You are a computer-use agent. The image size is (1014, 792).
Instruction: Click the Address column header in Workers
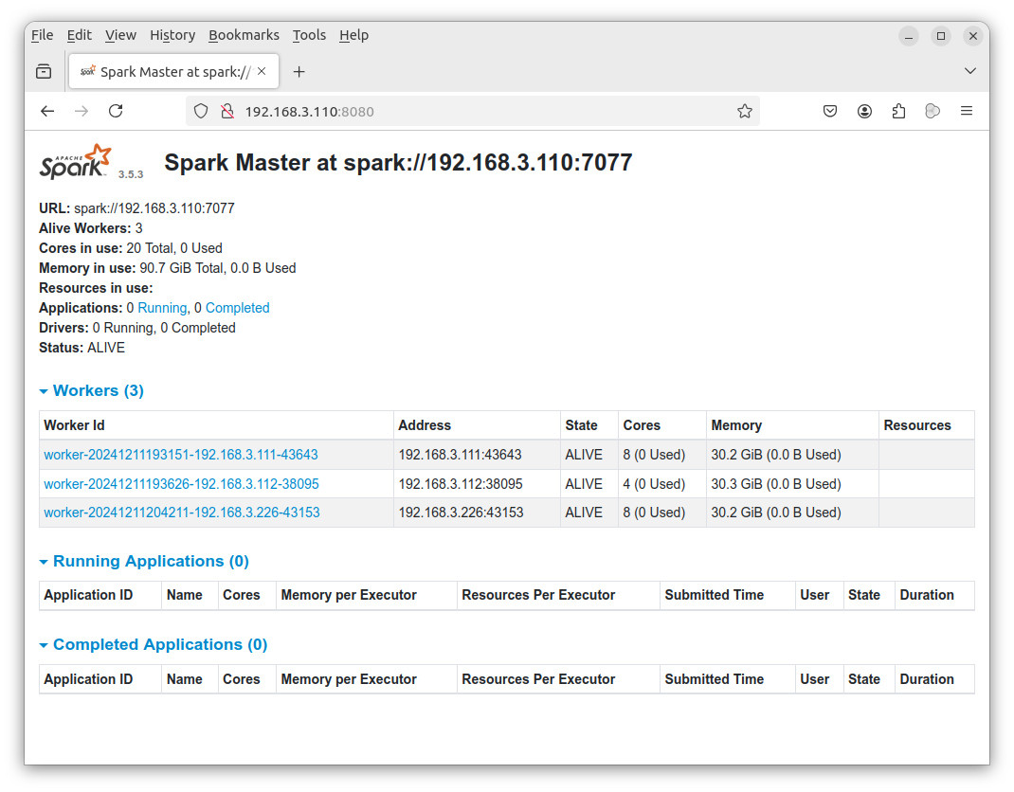[x=477, y=425]
